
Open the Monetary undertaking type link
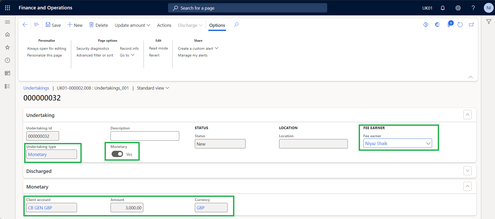(x=37, y=154)
